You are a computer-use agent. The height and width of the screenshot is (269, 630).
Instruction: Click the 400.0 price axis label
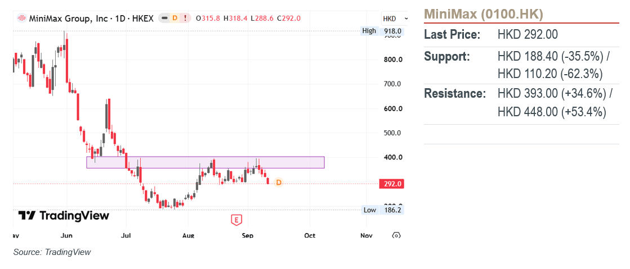[x=392, y=157]
